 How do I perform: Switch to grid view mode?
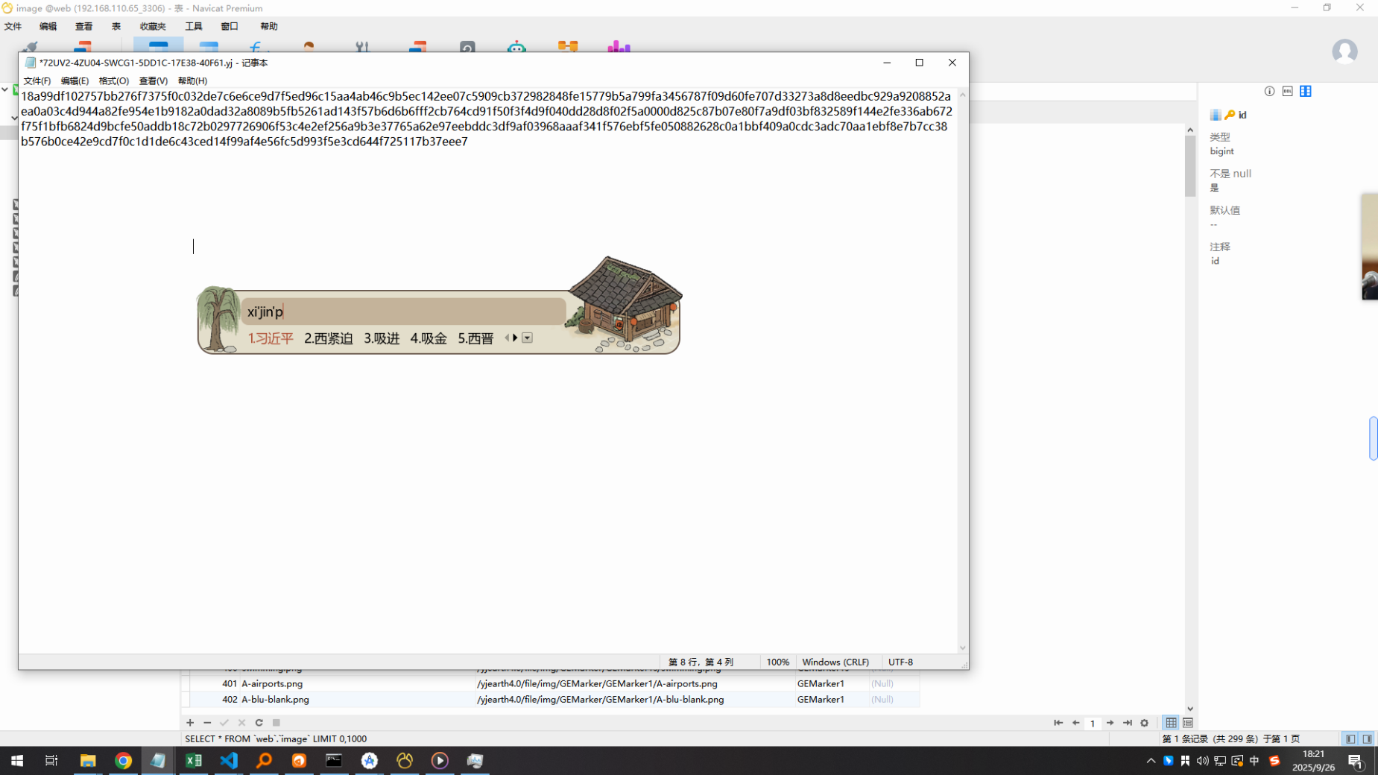click(x=1171, y=722)
